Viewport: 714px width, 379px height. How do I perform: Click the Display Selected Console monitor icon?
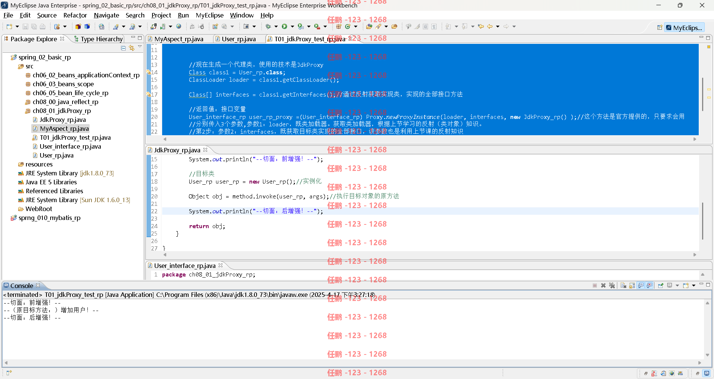[x=669, y=285]
